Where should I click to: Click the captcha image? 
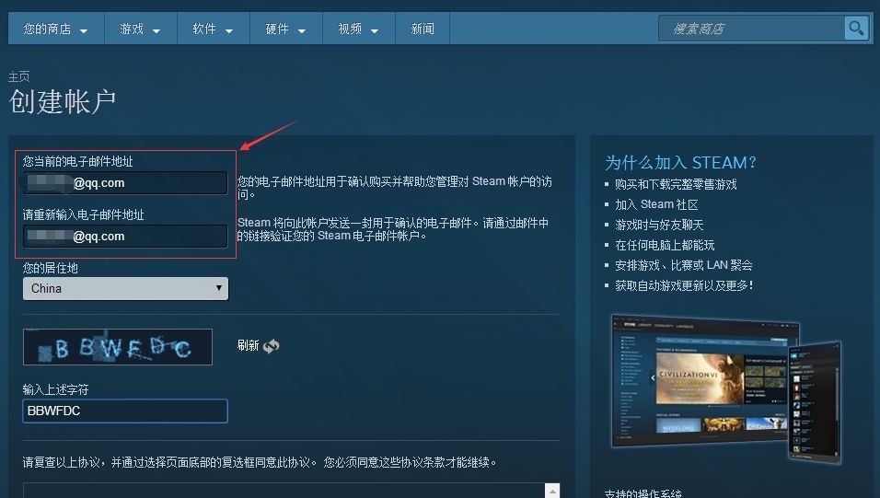118,347
